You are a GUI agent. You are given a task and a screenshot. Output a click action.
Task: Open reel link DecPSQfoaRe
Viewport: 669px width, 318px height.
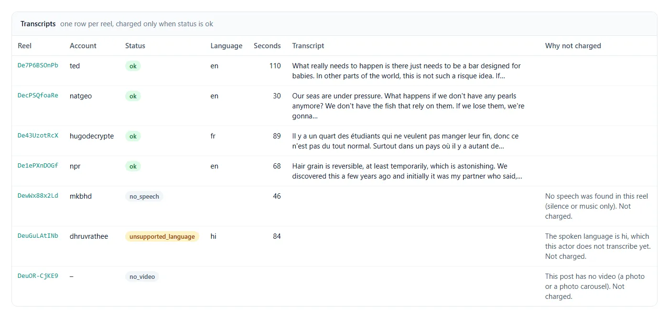(38, 95)
